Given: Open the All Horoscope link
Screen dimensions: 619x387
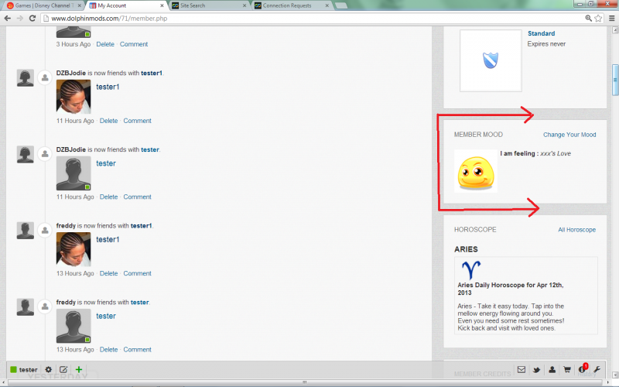Looking at the screenshot, I should pos(576,230).
